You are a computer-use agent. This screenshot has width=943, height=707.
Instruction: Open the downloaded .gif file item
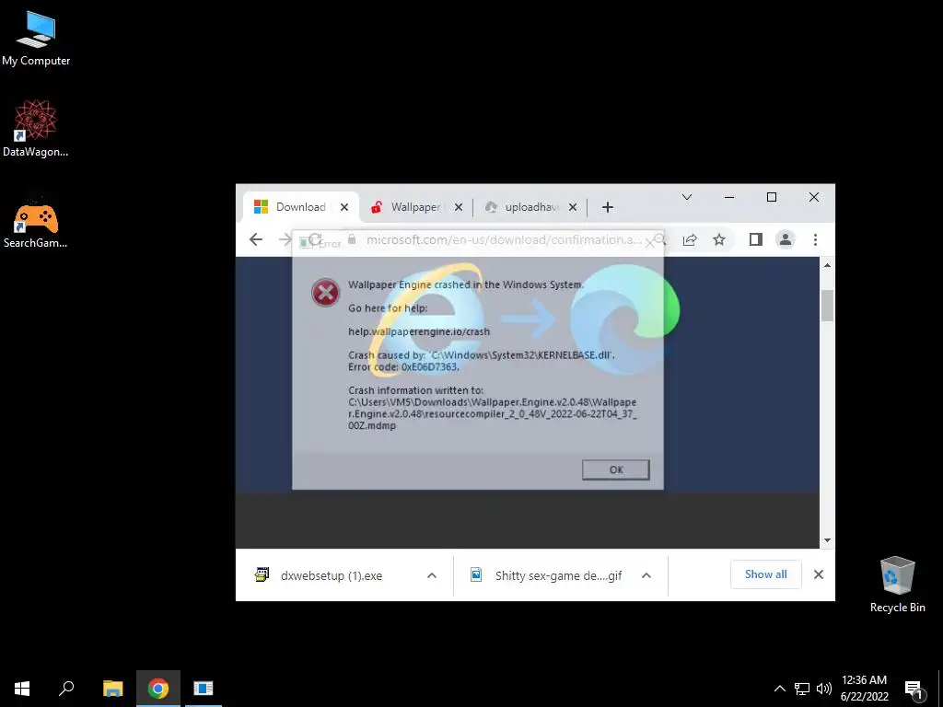click(545, 575)
